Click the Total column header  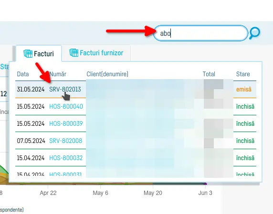(209, 74)
